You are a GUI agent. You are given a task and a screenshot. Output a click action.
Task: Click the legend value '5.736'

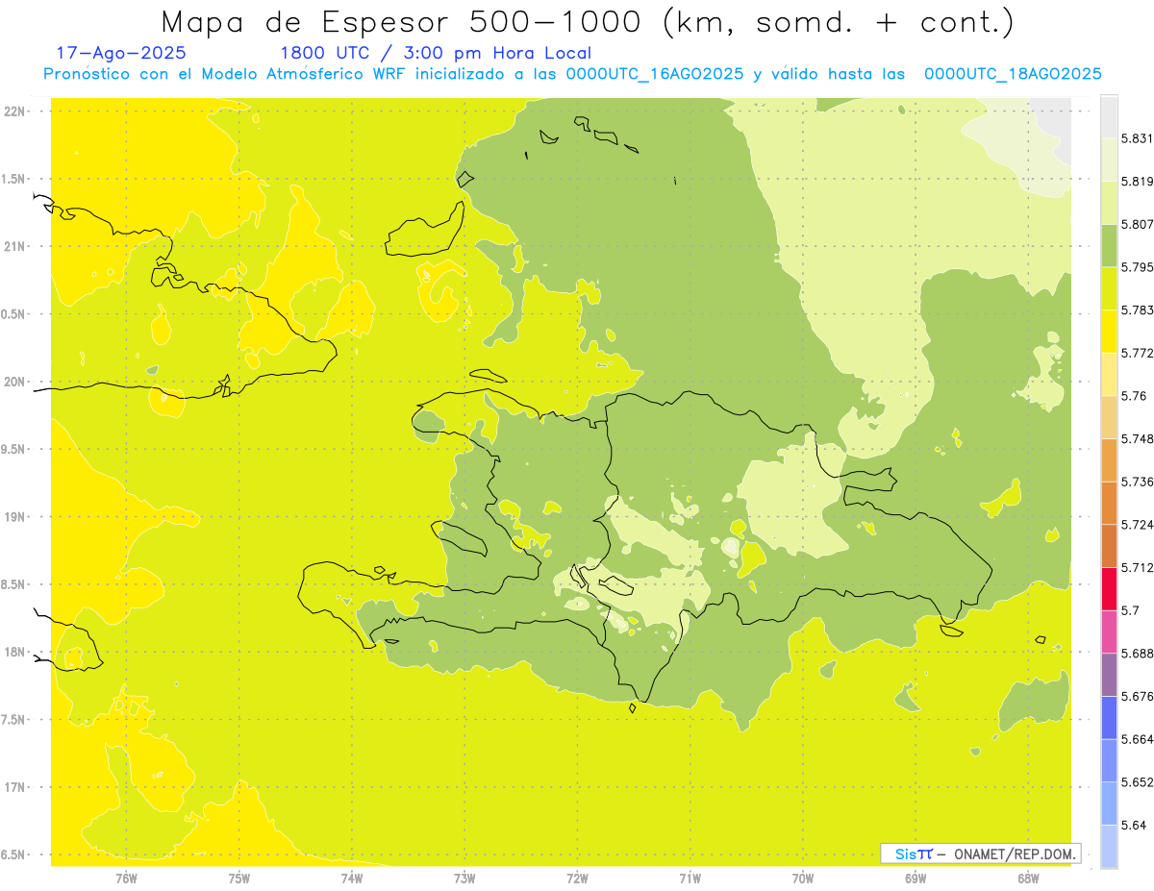pos(1138,482)
